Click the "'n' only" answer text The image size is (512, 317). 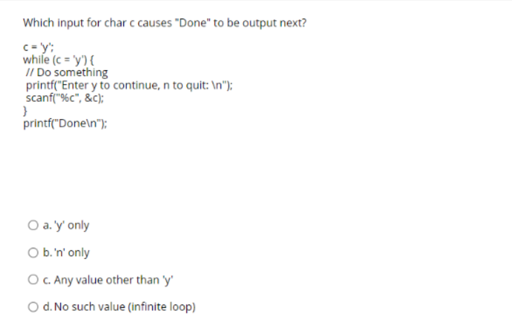click(x=72, y=253)
